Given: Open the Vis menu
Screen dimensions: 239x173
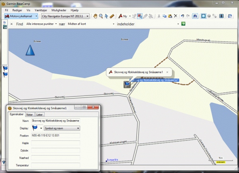Looking at the screenshot, I should [28, 10].
